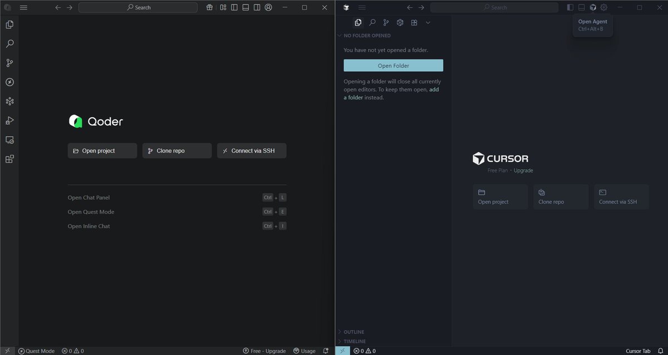Open Usage in Qoder's status bar
This screenshot has width=668, height=355.
point(304,351)
